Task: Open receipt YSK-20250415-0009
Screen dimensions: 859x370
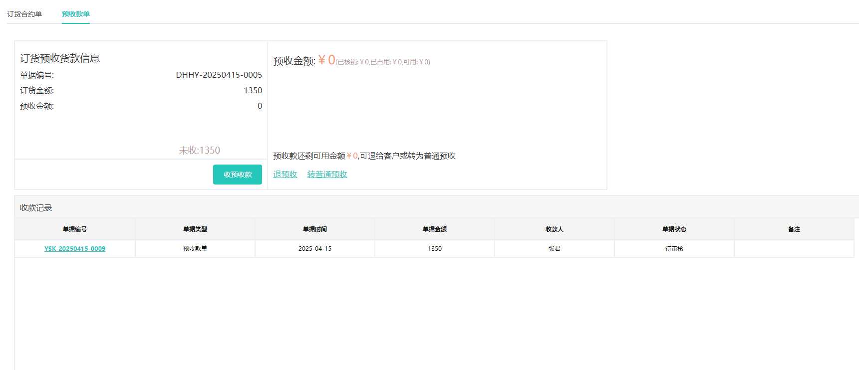Action: 75,249
